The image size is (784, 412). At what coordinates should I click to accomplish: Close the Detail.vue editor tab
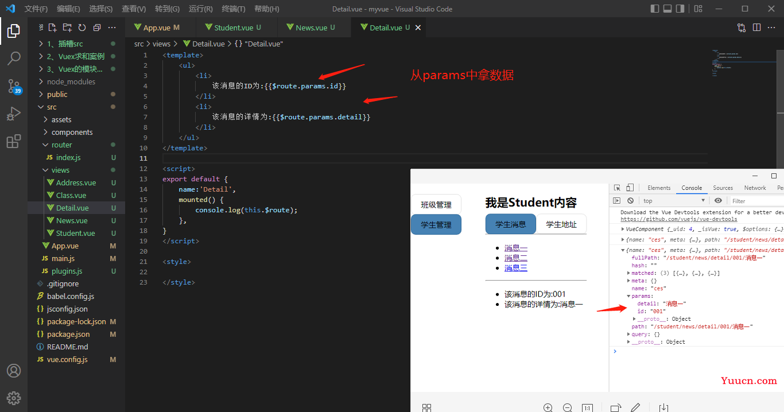point(418,28)
